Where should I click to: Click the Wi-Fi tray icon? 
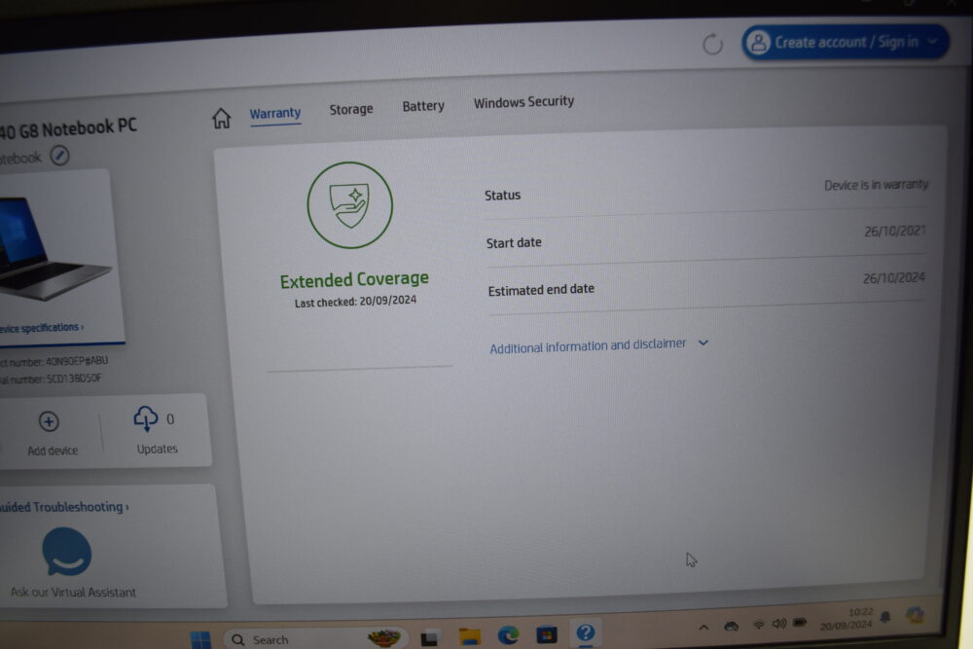758,624
